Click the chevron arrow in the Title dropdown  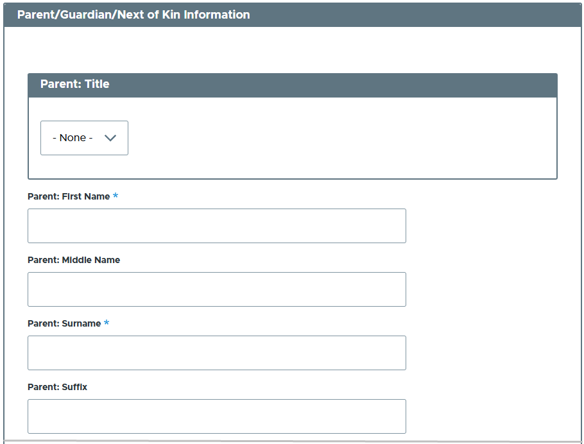coord(110,138)
